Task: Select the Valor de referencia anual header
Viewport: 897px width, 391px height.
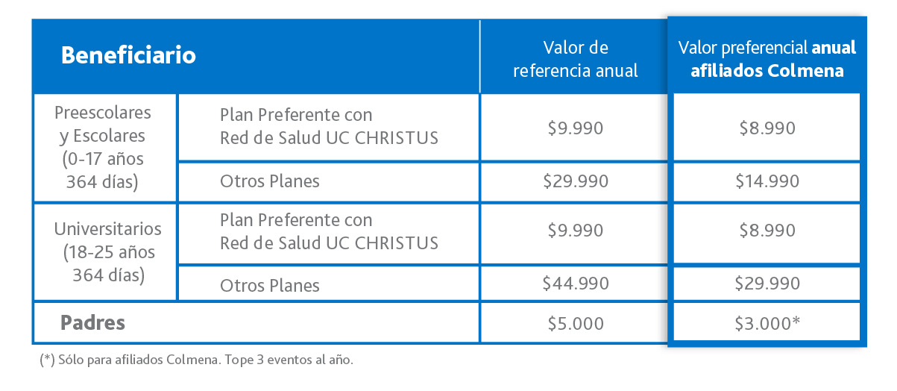Action: 575,60
